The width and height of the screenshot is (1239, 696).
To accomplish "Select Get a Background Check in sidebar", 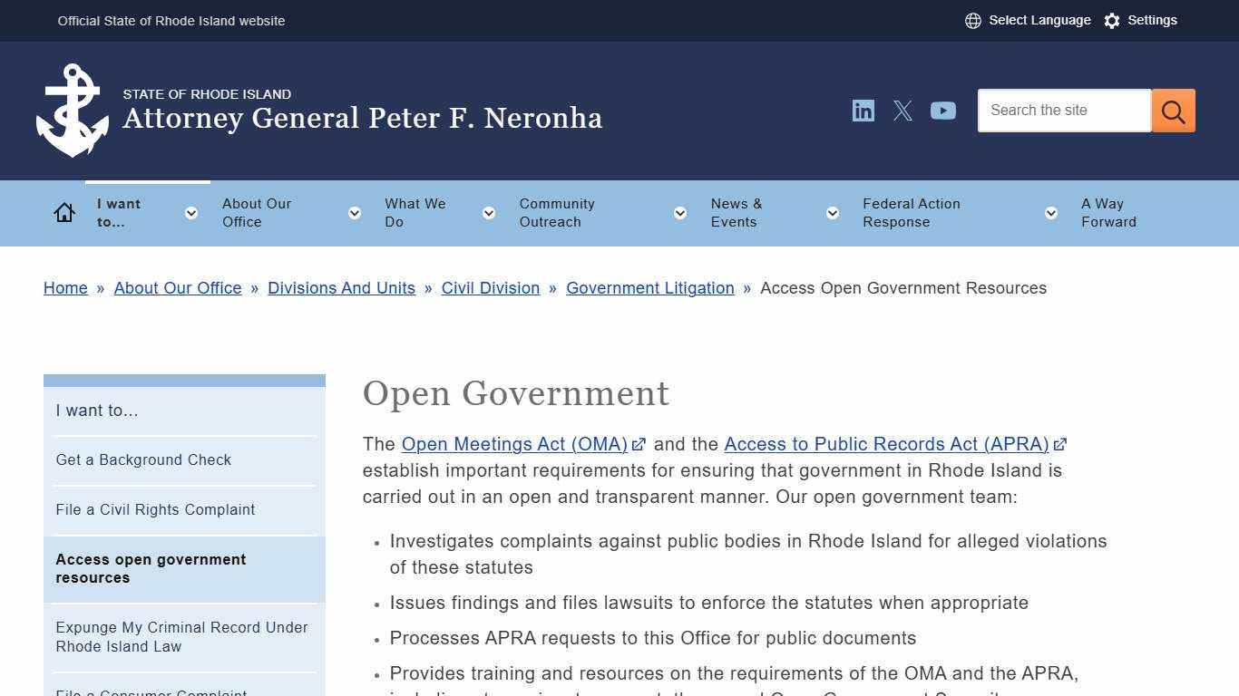I will coord(143,459).
